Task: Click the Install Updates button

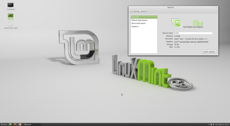Action: [x=209, y=52]
